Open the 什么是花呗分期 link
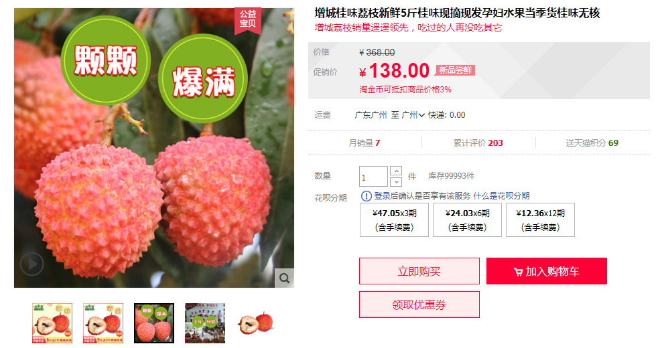Image resolution: width=660 pixels, height=348 pixels. tap(501, 196)
